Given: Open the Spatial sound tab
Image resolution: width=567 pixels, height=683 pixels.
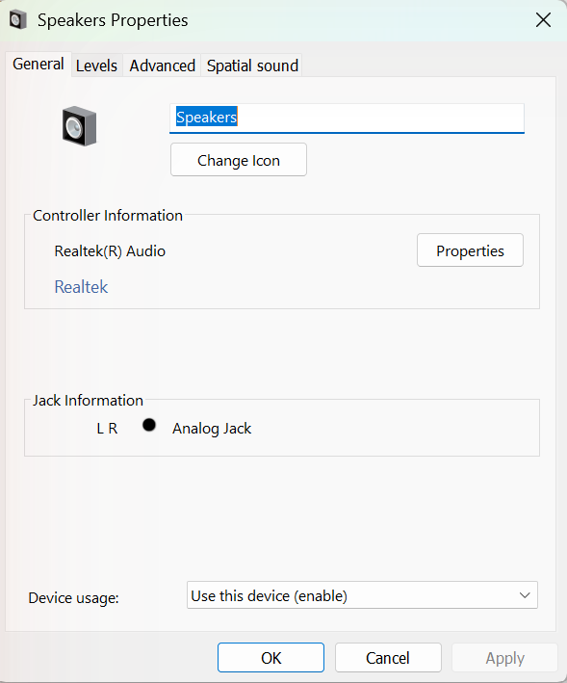Looking at the screenshot, I should click(252, 66).
